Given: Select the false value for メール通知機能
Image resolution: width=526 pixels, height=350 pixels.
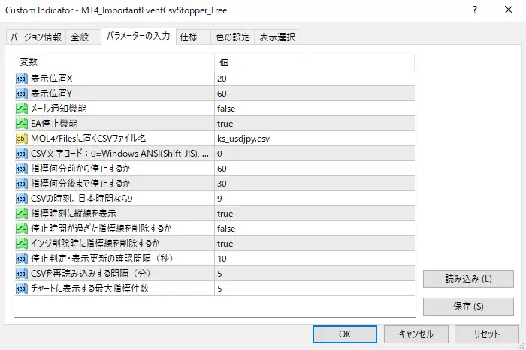Looking at the screenshot, I should [x=226, y=109].
